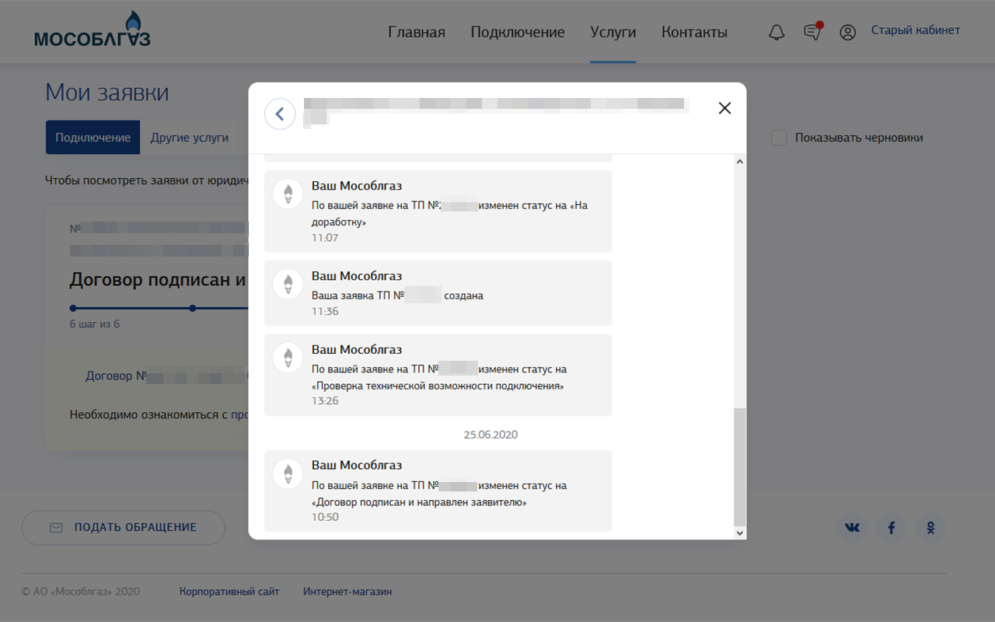
Task: Click the «Договор подписан и» status heading
Action: tap(158, 280)
